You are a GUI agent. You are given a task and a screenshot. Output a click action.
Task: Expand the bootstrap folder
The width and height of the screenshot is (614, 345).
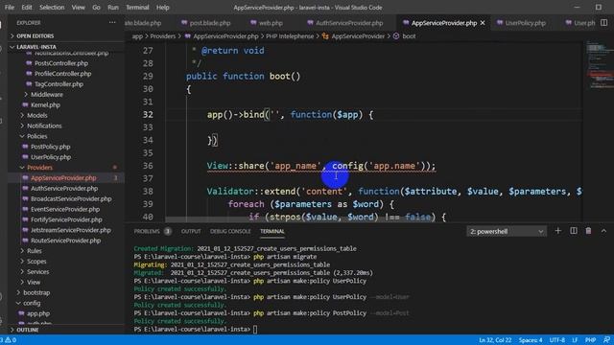(36, 292)
